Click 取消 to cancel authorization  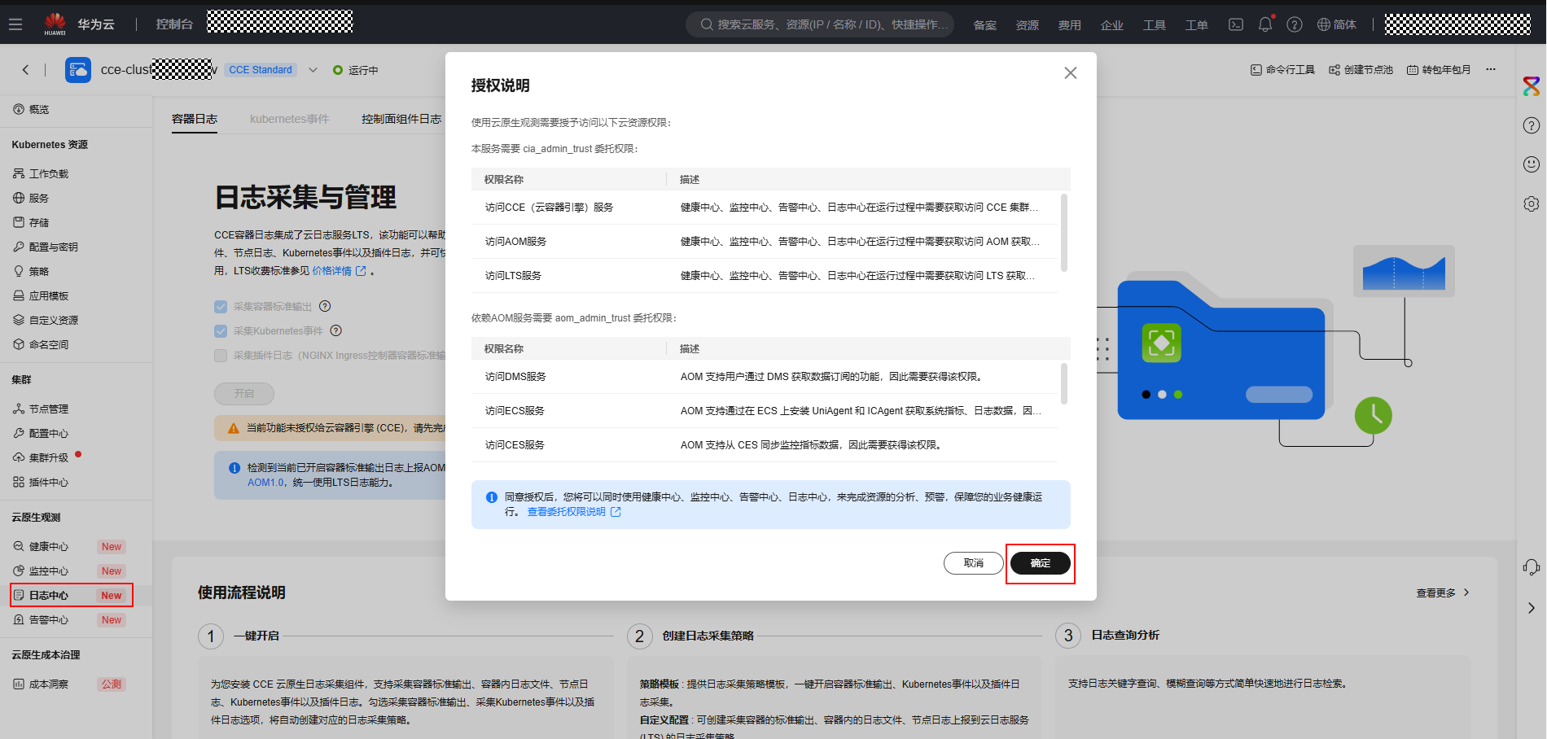(x=974, y=563)
